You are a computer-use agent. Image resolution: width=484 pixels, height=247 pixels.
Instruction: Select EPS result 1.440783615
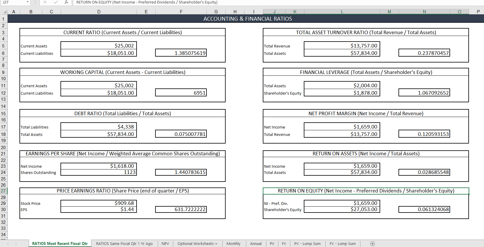(181, 172)
